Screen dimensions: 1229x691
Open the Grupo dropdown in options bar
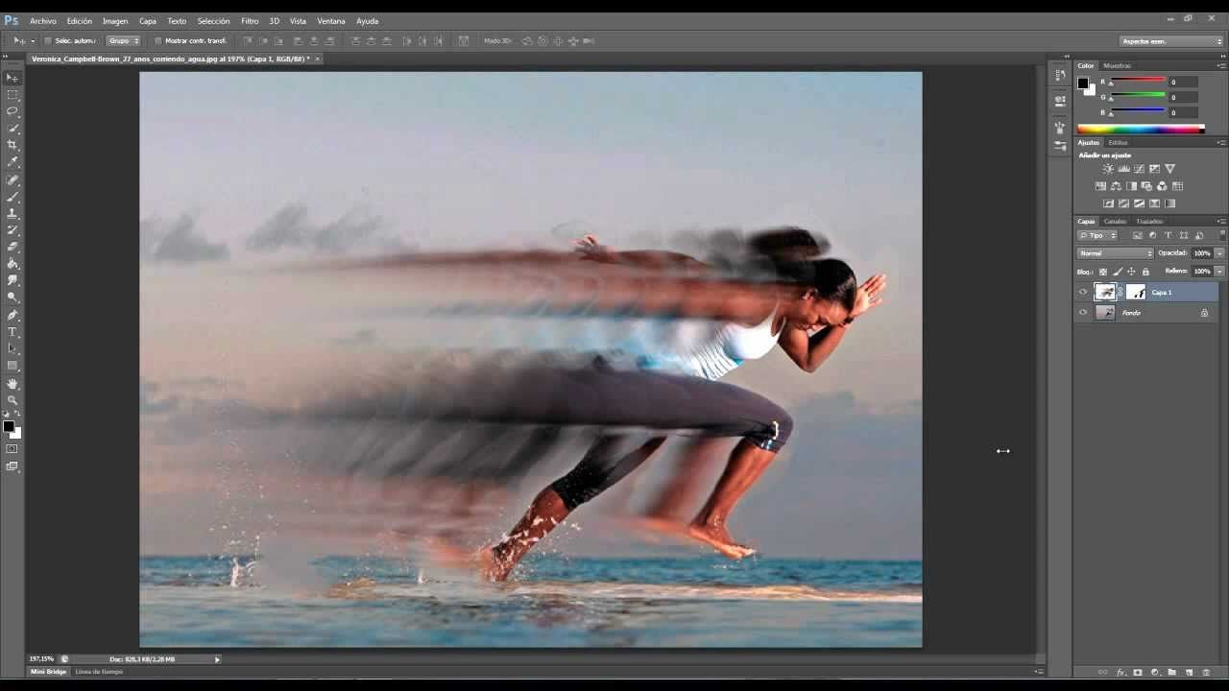(x=123, y=41)
